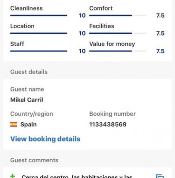The image size is (175, 178).
Task: Select the Value for money bar
Action: pyautogui.click(x=118, y=51)
